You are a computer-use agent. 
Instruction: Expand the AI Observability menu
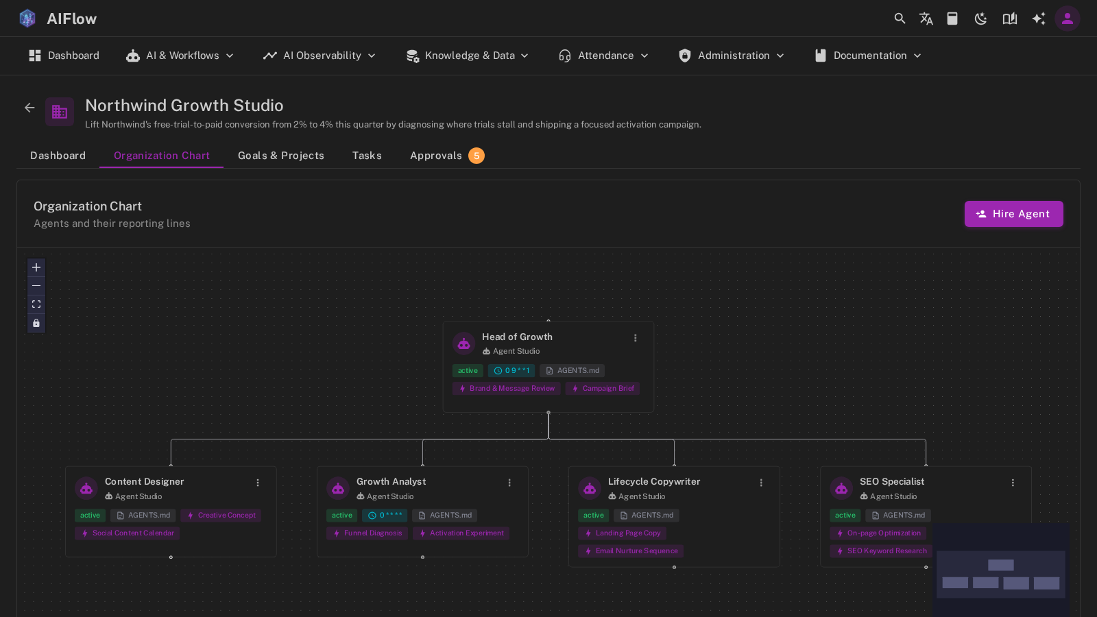pos(320,56)
